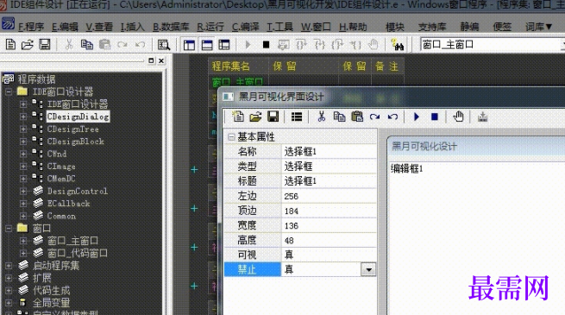Edit the 名称 value 选择框1

tap(329, 152)
